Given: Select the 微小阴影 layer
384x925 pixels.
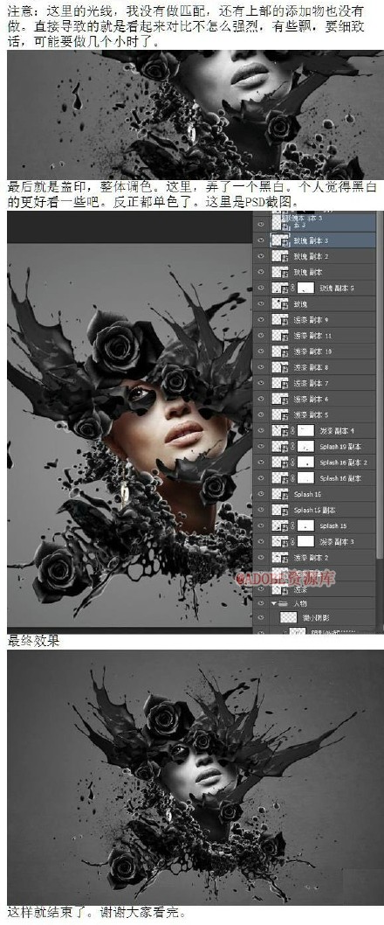Looking at the screenshot, I should click(322, 617).
